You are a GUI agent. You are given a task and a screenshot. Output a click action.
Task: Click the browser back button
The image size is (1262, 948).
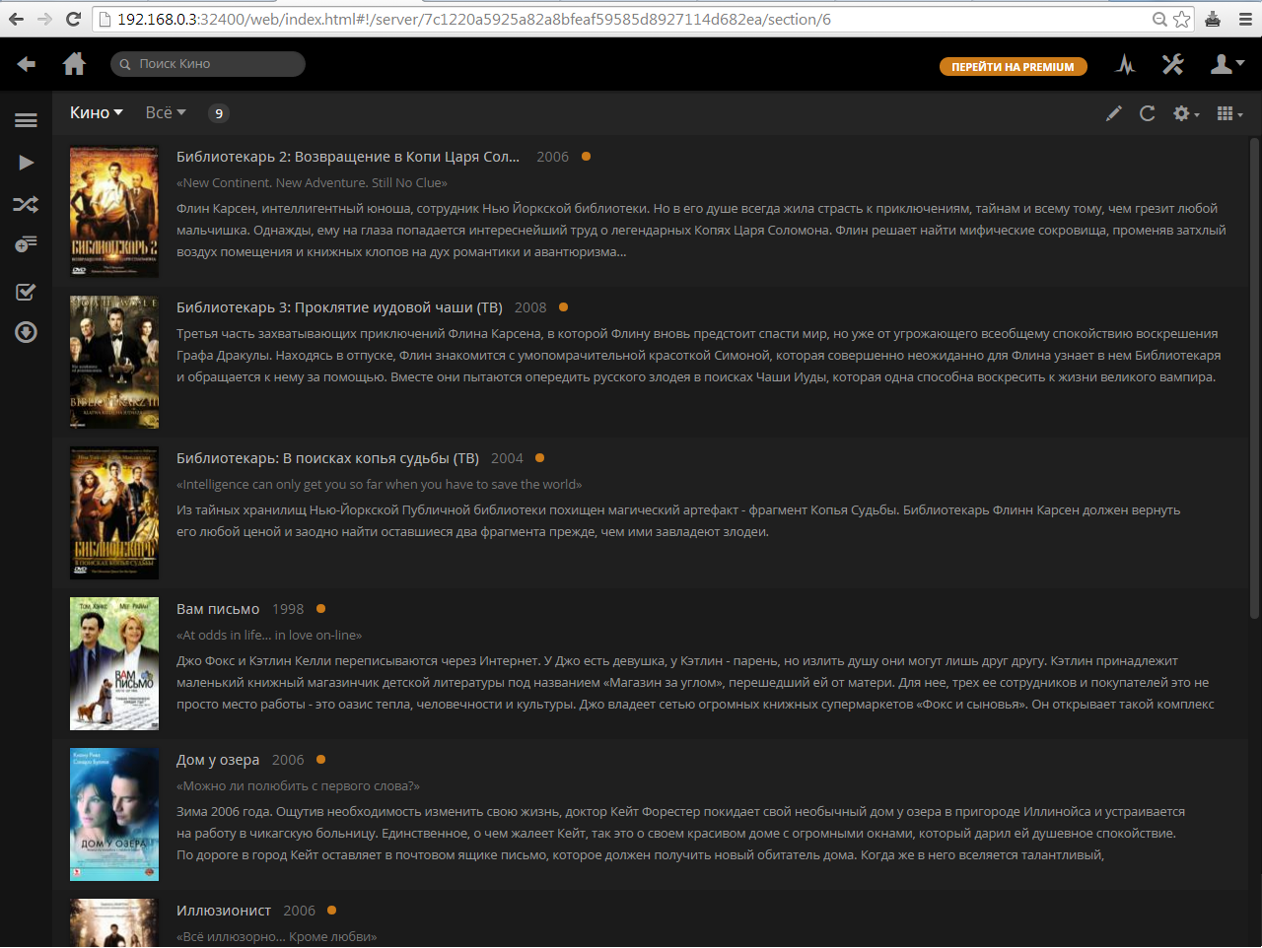(x=16, y=19)
